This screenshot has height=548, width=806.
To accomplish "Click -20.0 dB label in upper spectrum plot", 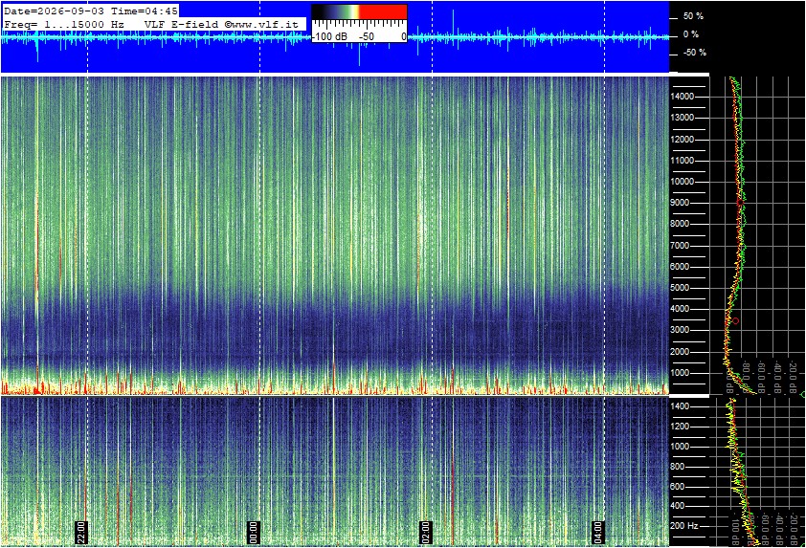I will click(794, 377).
